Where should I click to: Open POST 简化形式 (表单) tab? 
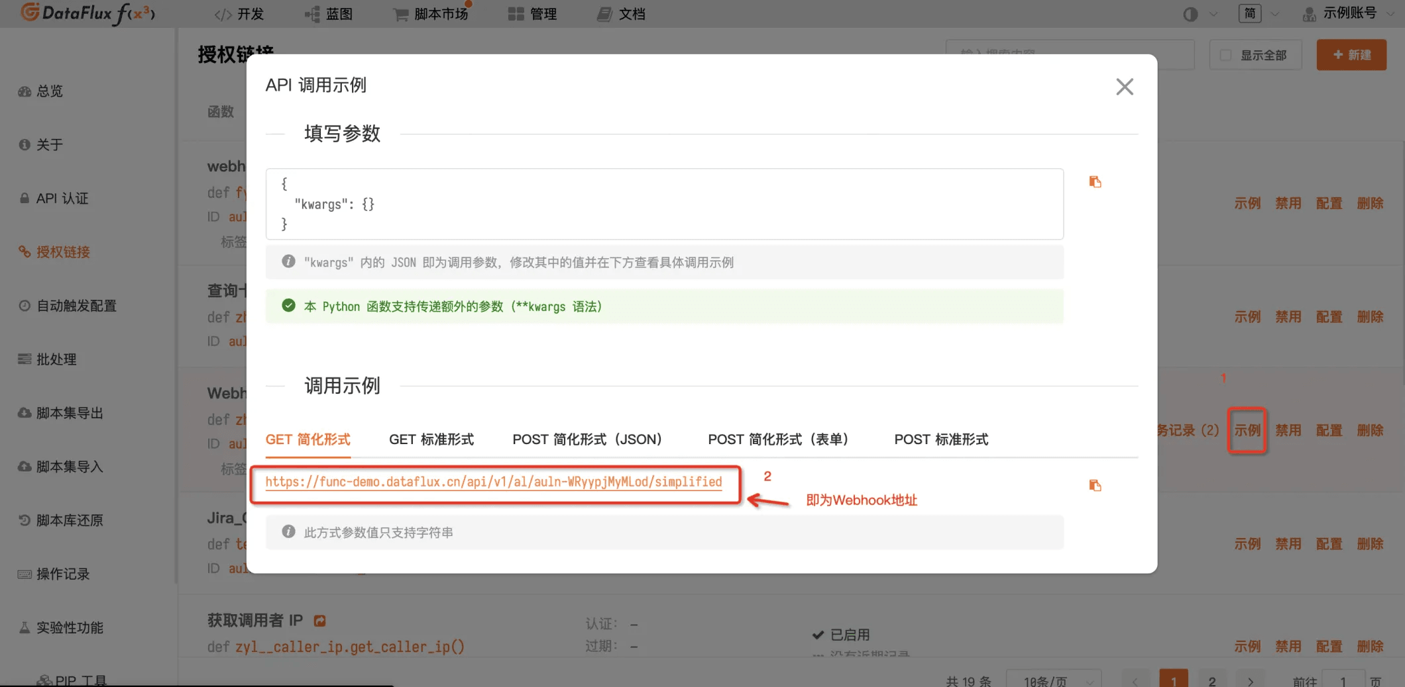pyautogui.click(x=777, y=439)
